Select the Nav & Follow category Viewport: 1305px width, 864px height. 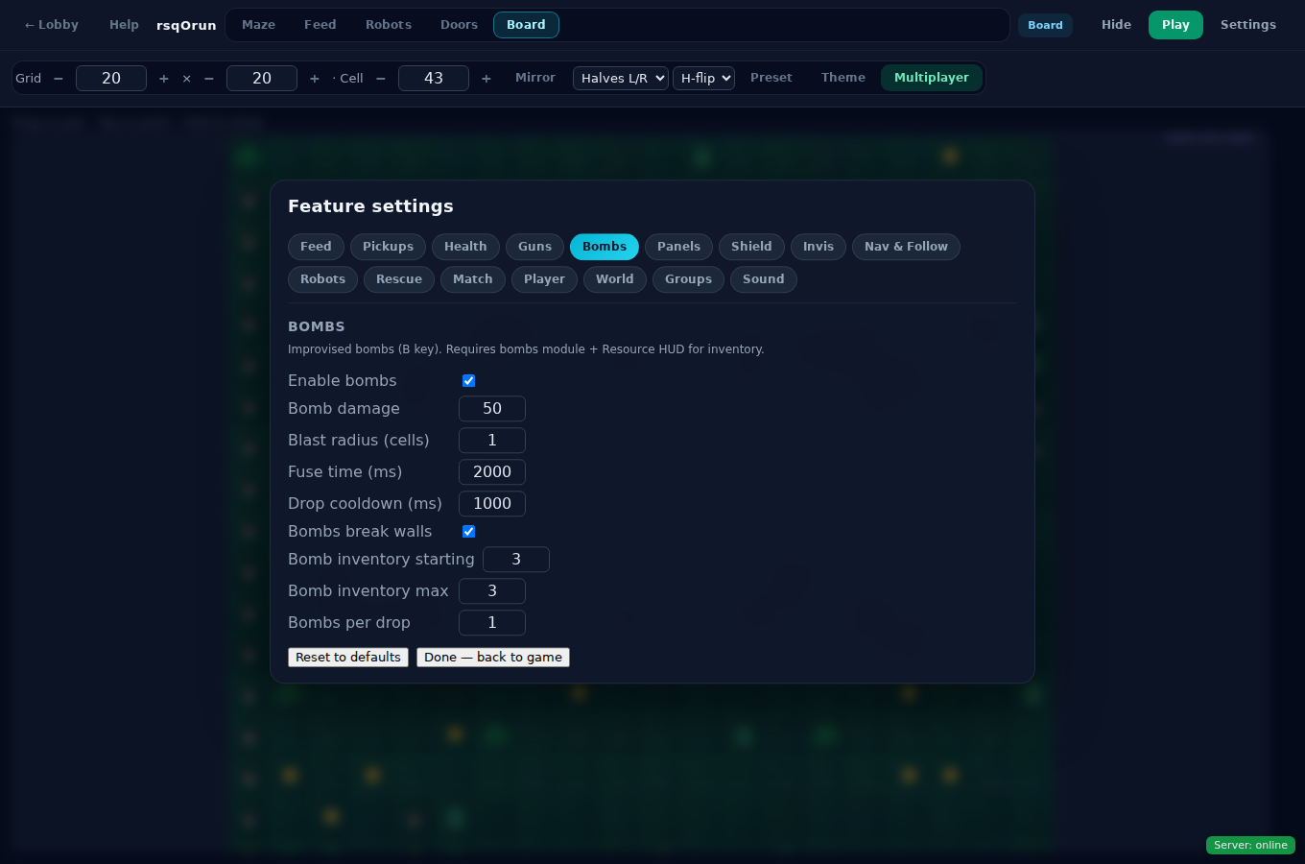click(x=906, y=247)
